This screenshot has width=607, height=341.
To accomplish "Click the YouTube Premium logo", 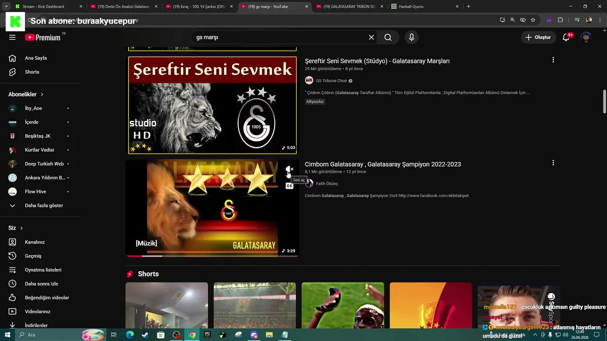I will (43, 37).
